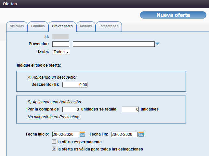Select the Proveedores tab
This screenshot has height=156, width=209.
coord(62,26)
